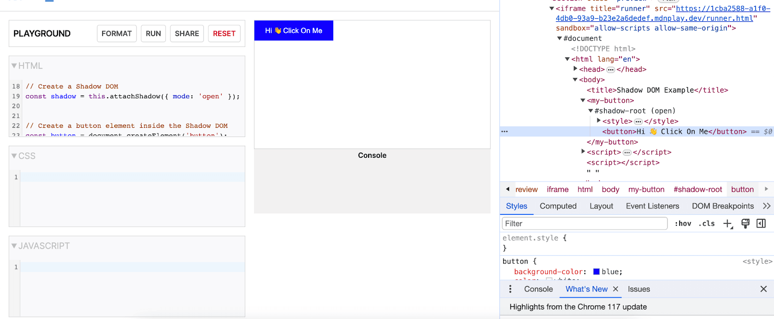Expand the style element in shadow root
This screenshot has height=319, width=774.
(x=598, y=121)
